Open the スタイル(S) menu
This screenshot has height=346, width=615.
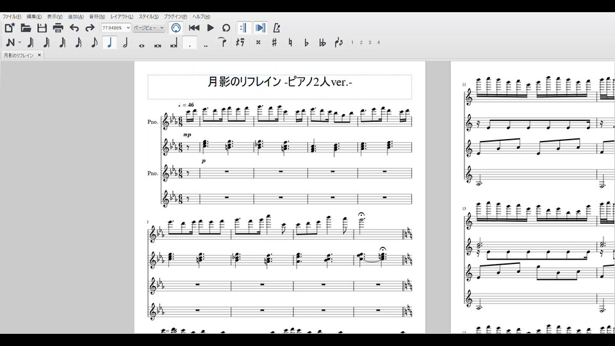[x=149, y=17]
